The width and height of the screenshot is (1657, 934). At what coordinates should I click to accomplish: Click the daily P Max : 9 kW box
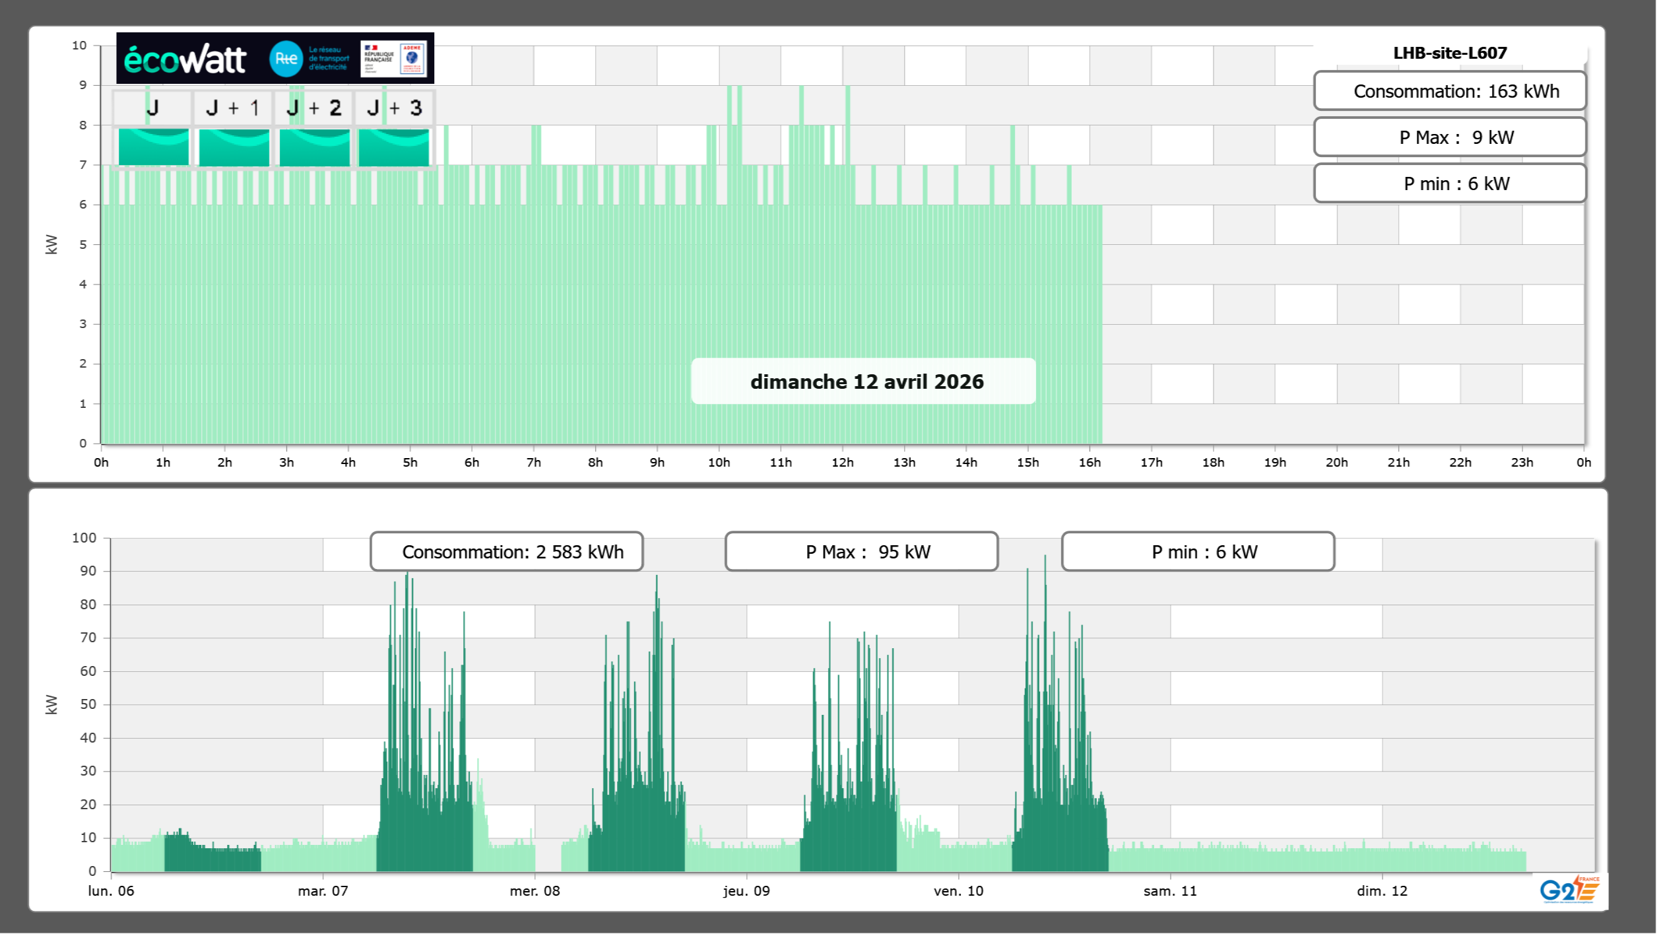click(x=1449, y=137)
